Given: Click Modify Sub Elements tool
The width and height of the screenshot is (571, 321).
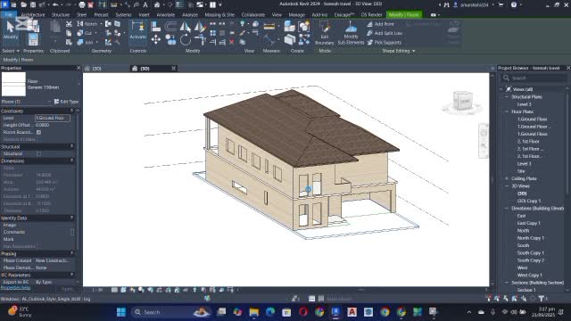Looking at the screenshot, I should pos(351,33).
